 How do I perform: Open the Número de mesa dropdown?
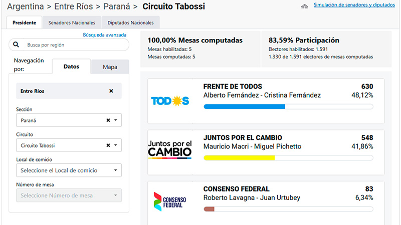(x=69, y=195)
